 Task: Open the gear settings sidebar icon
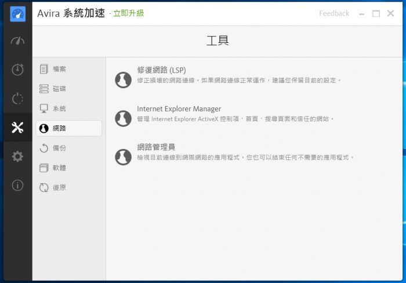[x=17, y=157]
